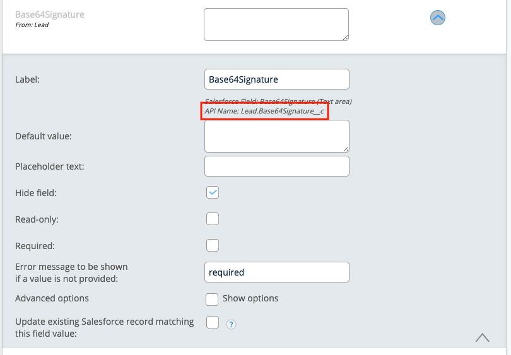Enable Update existing Salesforce record checkbox
This screenshot has height=355, width=511.
(x=213, y=322)
